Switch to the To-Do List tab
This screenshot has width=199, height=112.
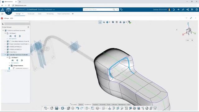[x=31, y=14]
